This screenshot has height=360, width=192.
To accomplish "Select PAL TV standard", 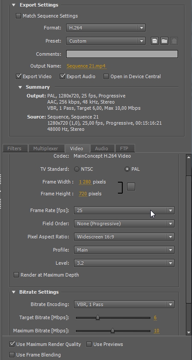I will pyautogui.click(x=127, y=169).
